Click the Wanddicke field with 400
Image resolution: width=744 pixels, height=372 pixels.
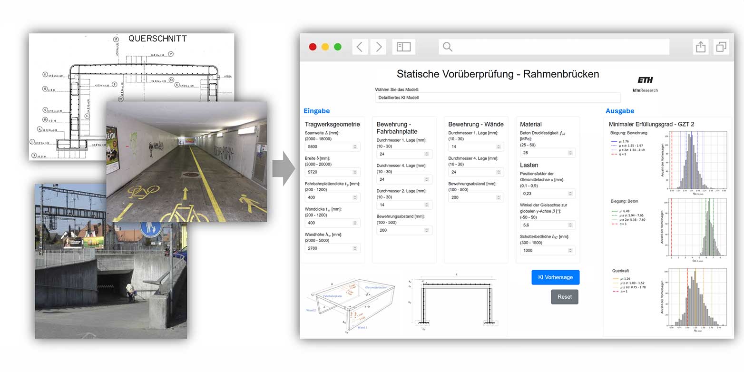pos(333,223)
